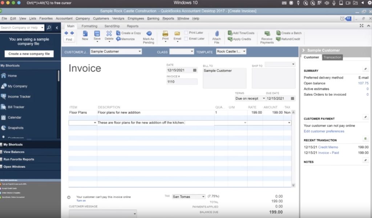The width and height of the screenshot is (372, 218).
Task: Edit Customer Payment with pencil icon
Action: (x=365, y=117)
